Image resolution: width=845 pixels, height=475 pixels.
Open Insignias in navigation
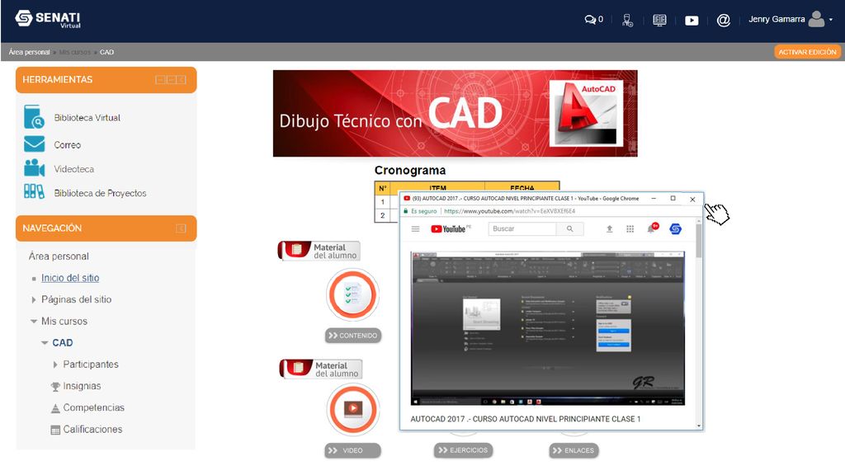click(x=82, y=386)
